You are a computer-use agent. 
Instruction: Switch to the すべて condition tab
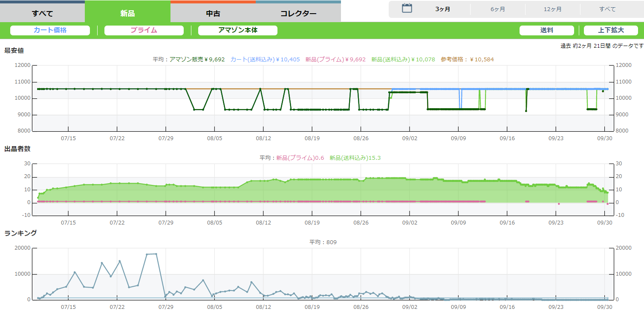point(43,13)
